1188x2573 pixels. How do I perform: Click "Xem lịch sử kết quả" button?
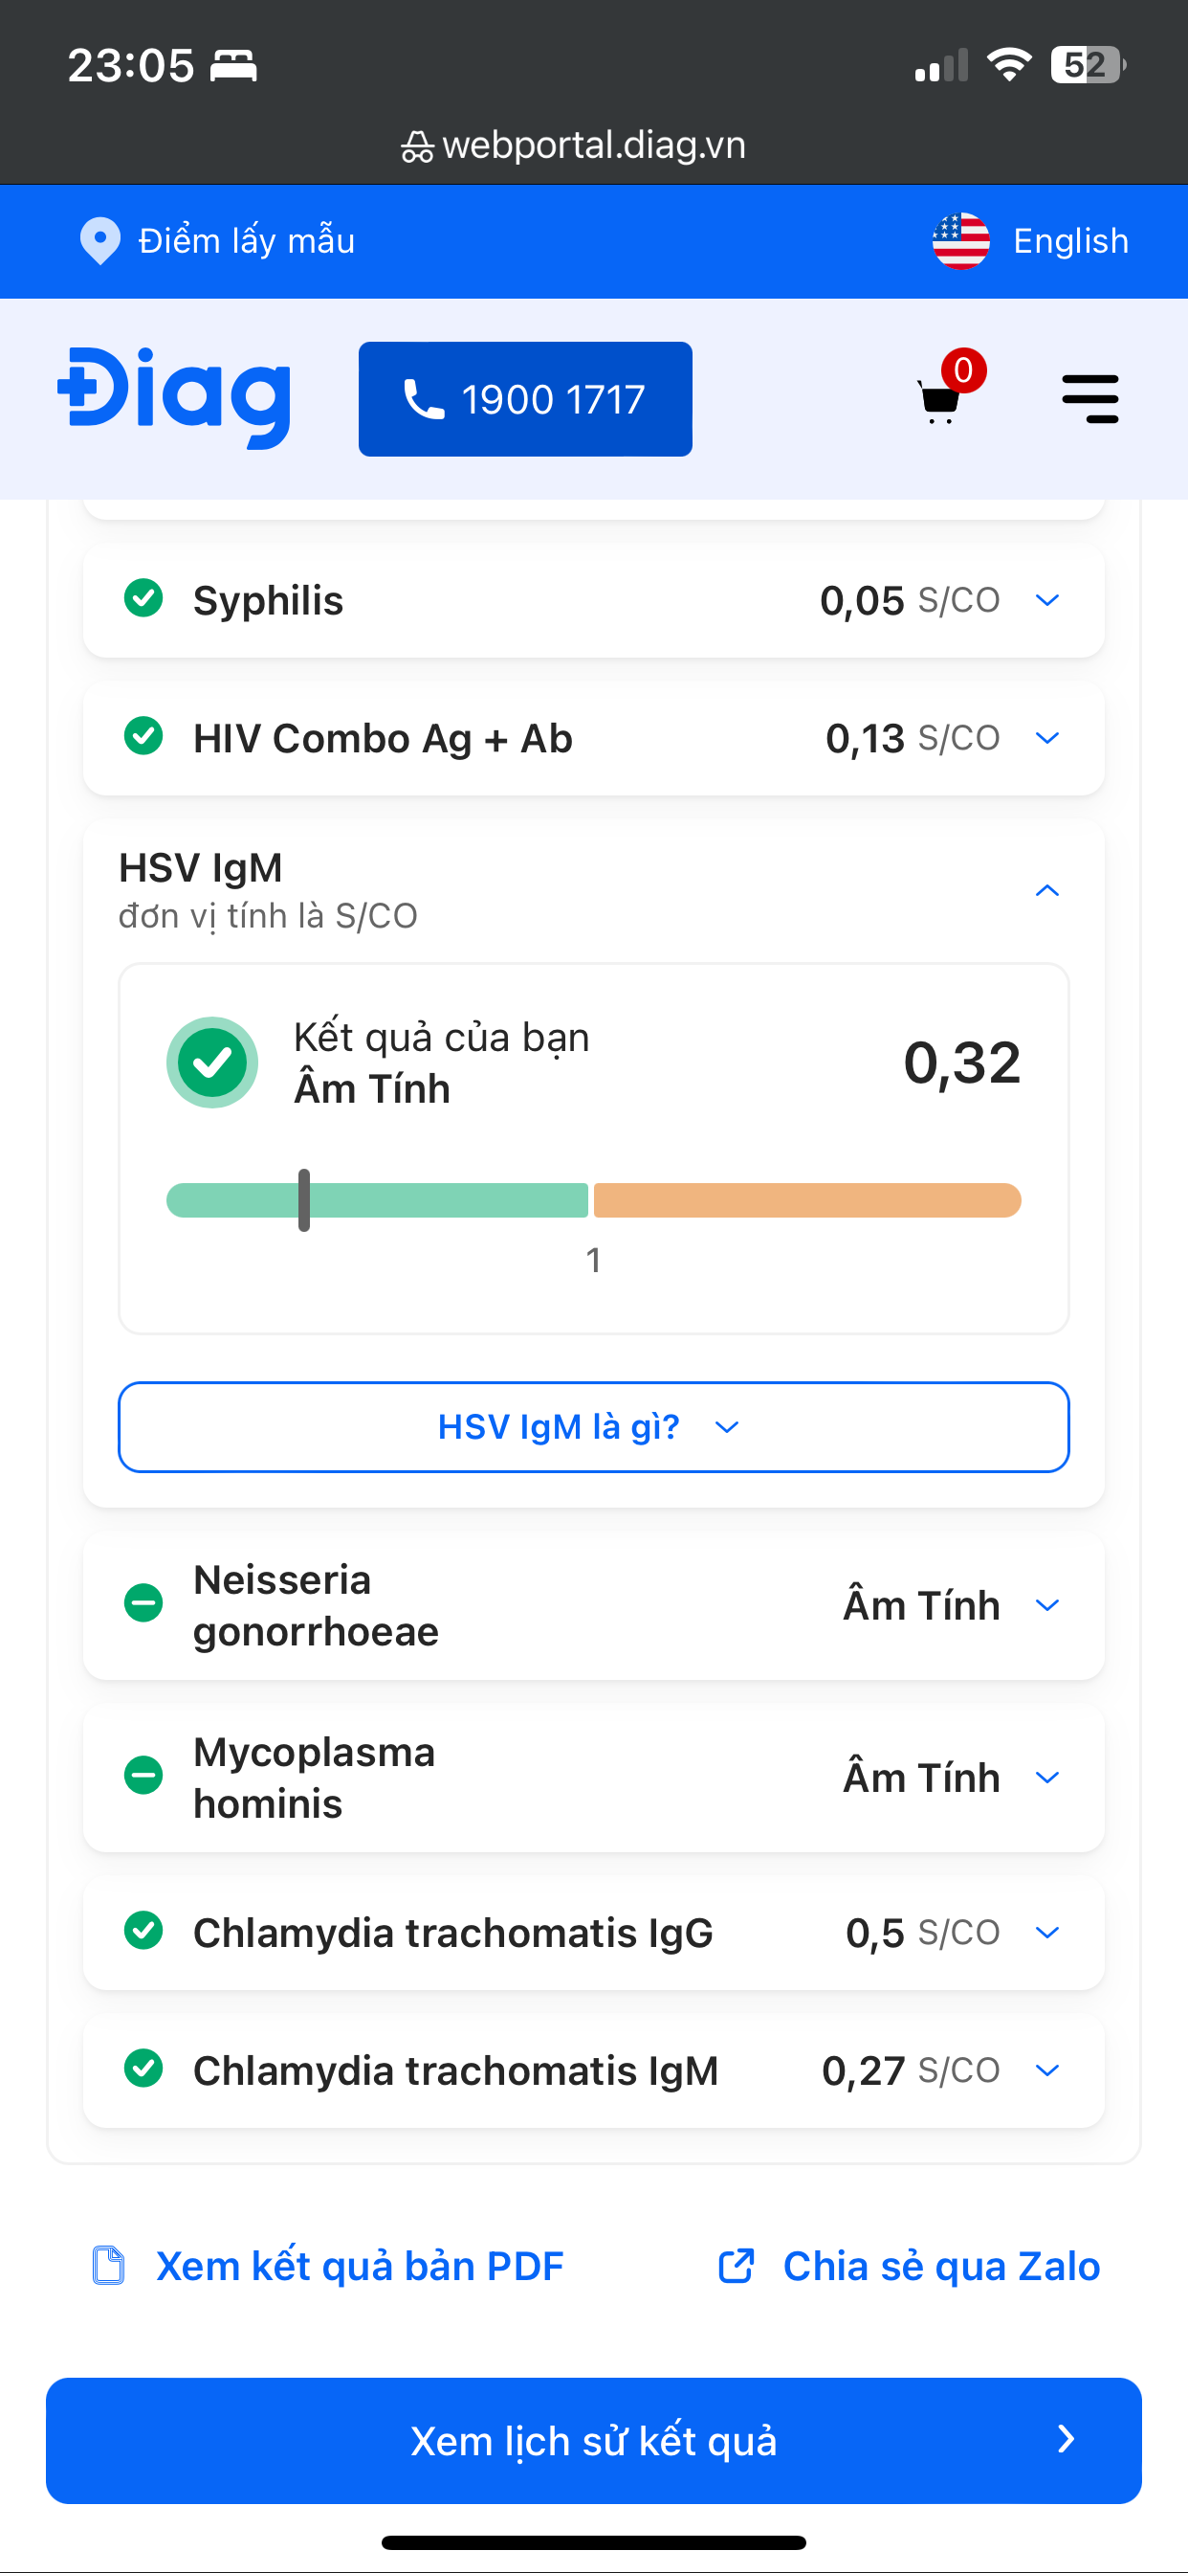click(593, 2440)
